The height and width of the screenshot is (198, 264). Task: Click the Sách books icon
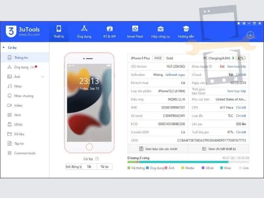click(10, 115)
